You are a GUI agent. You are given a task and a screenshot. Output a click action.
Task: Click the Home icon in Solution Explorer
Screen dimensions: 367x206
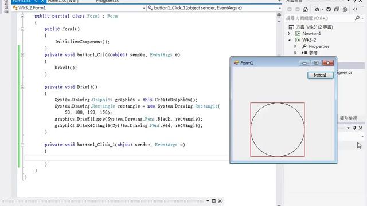pyautogui.click(x=305, y=9)
